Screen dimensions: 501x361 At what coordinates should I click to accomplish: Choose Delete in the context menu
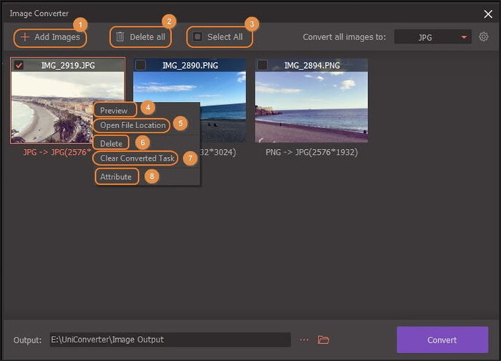[x=111, y=143]
